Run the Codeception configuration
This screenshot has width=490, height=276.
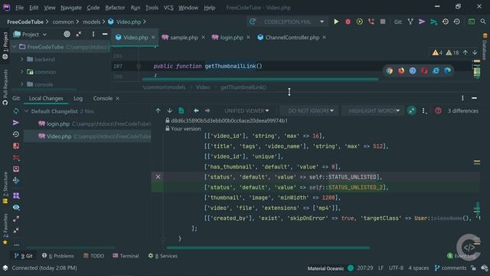(x=336, y=21)
